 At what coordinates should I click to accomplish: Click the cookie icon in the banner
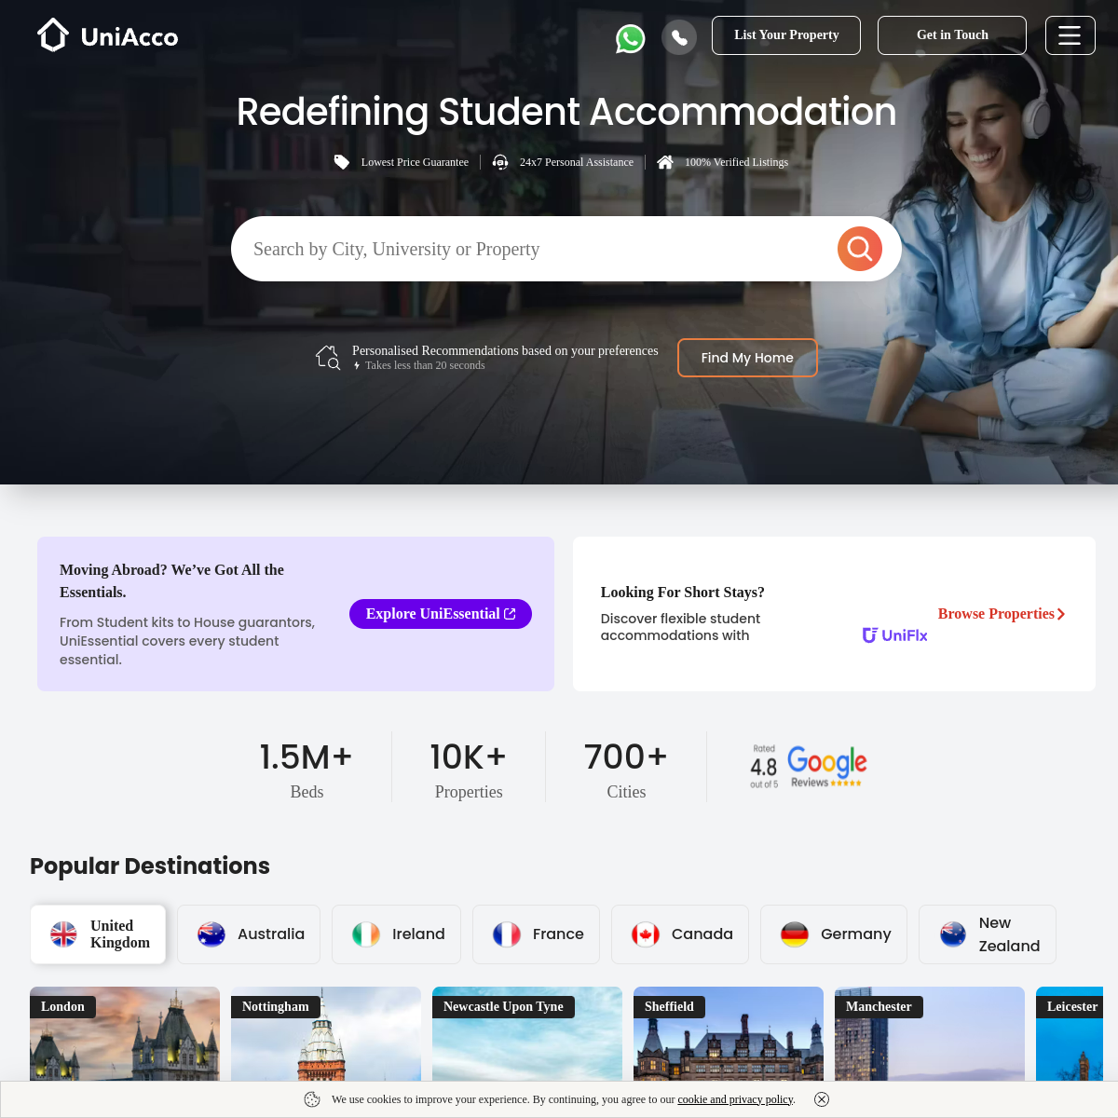click(x=312, y=1099)
